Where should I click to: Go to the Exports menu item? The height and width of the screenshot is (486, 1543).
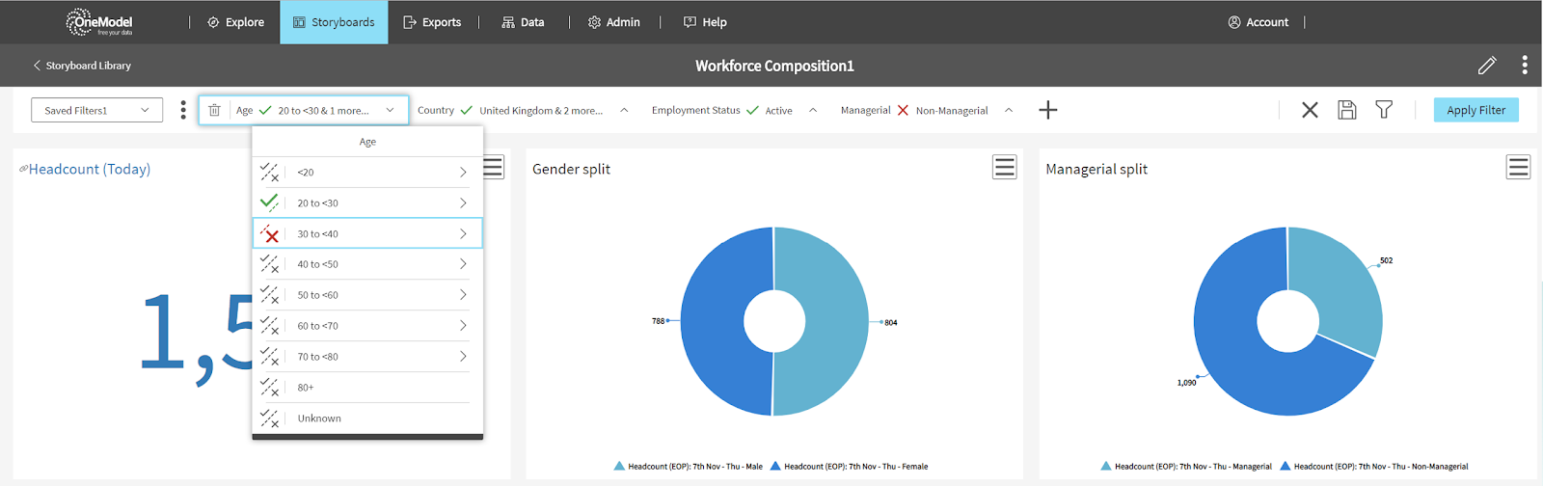pyautogui.click(x=432, y=22)
